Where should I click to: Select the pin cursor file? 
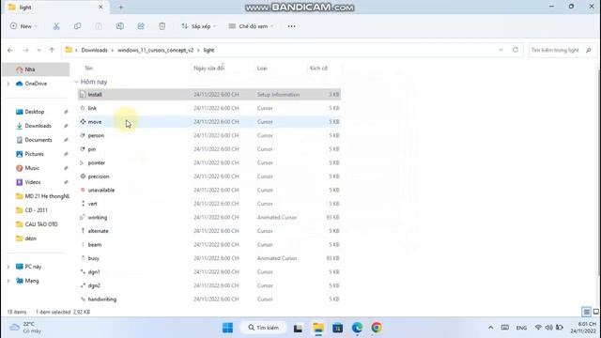(209, 149)
